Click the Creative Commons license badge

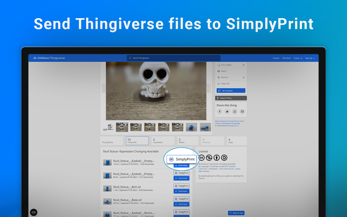point(202,158)
